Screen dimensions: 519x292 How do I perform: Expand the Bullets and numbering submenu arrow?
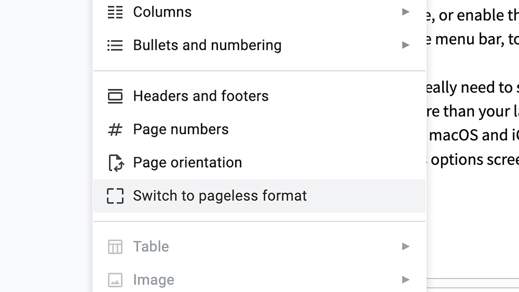[405, 45]
